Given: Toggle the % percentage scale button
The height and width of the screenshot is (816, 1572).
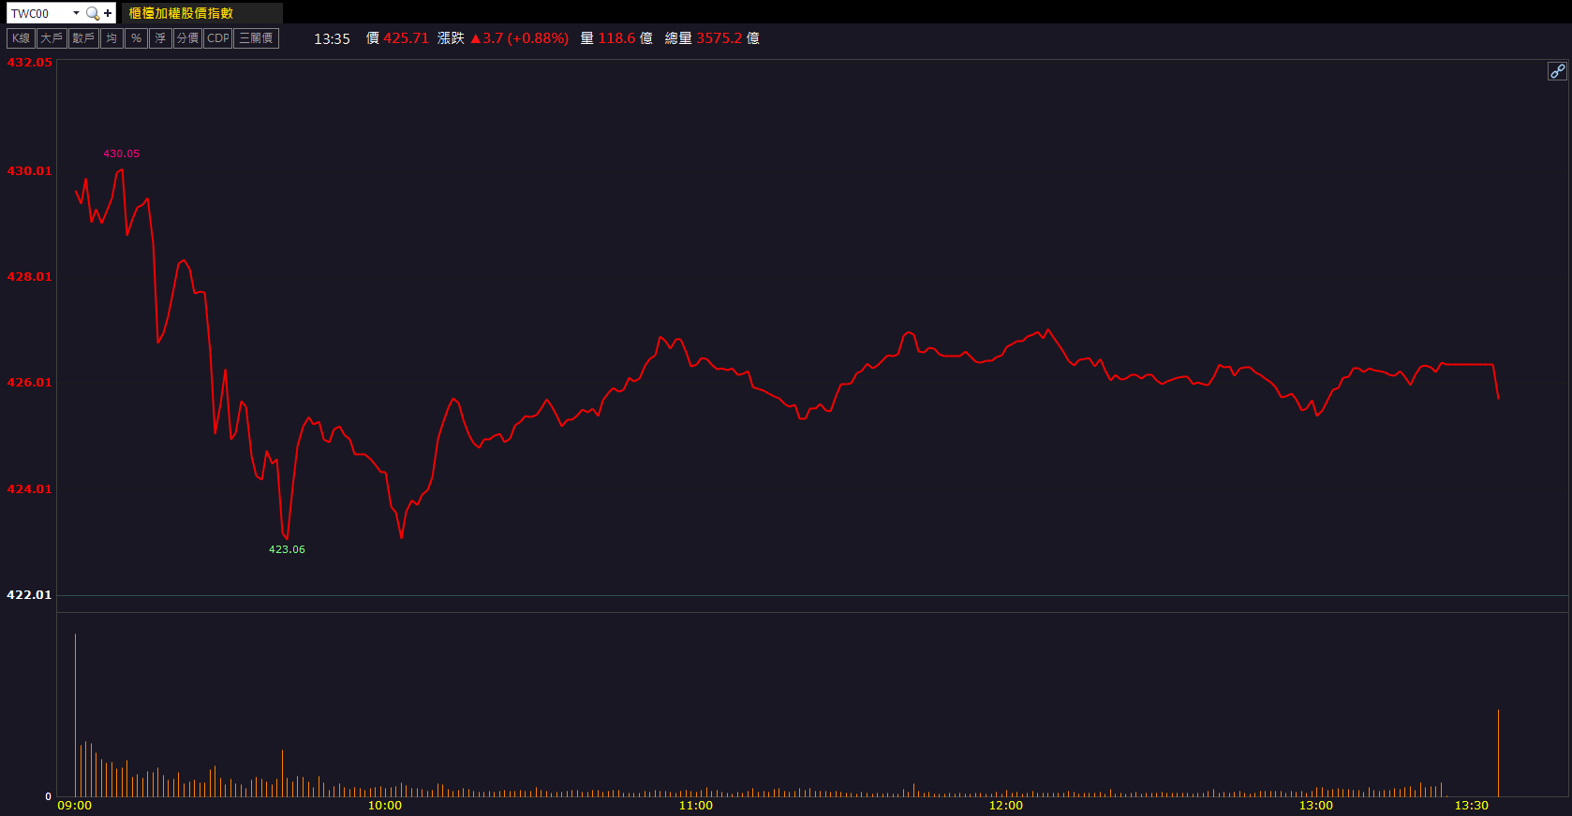Looking at the screenshot, I should tap(136, 38).
